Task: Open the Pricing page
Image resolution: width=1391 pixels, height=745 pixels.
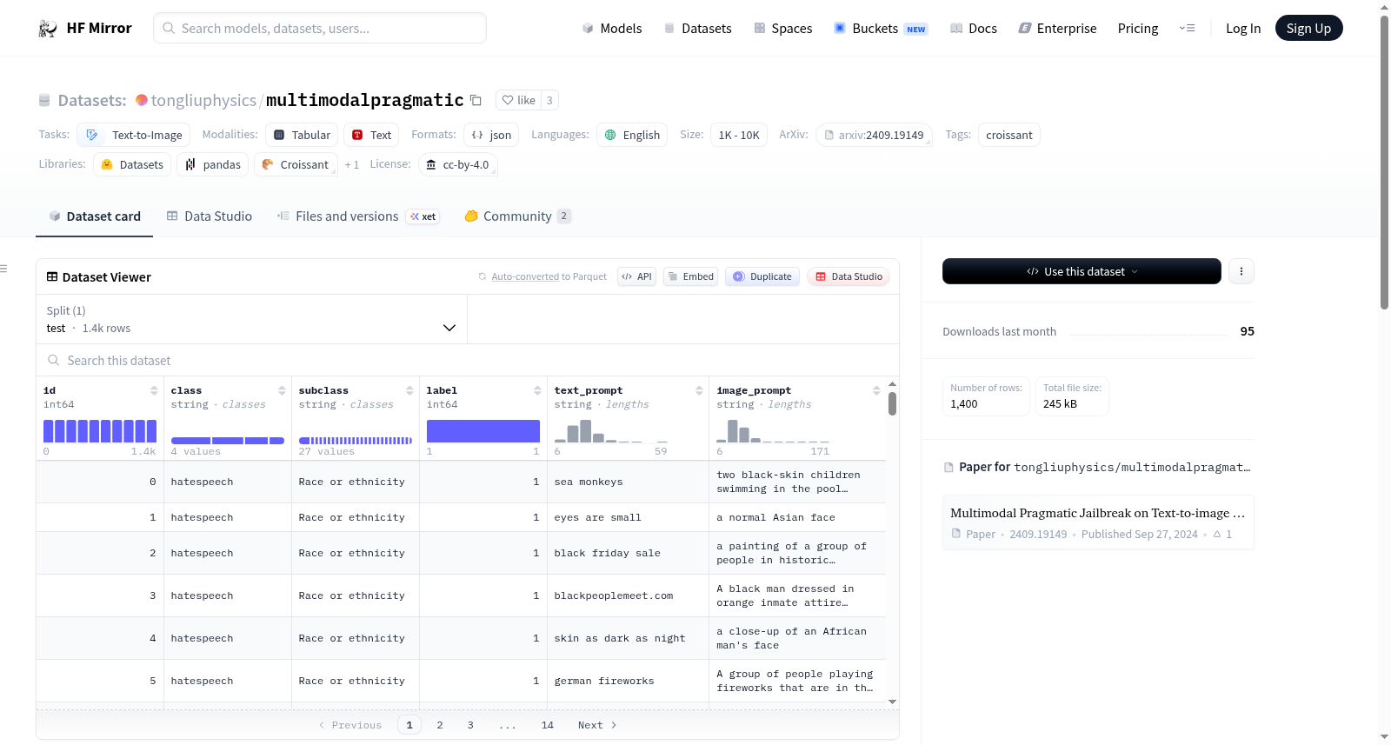Action: [1138, 29]
